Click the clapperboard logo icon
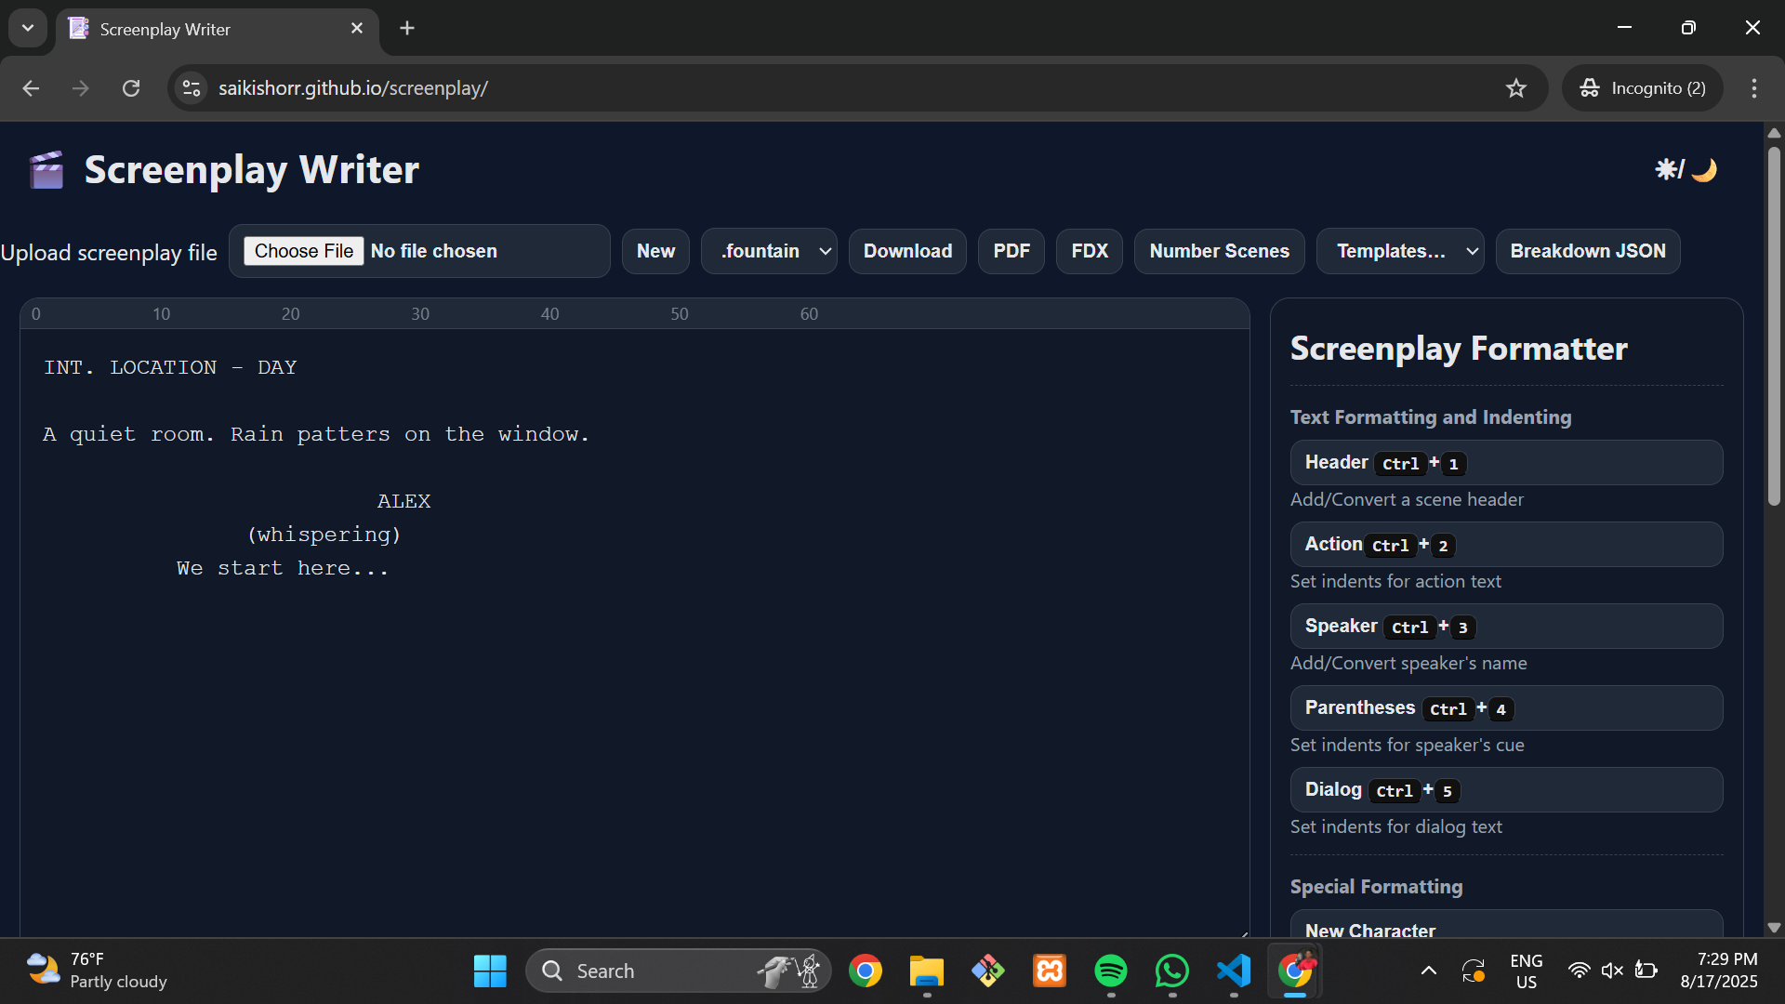The image size is (1785, 1004). [x=46, y=170]
